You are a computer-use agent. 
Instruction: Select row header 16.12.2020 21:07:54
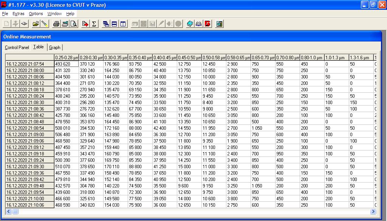(30, 64)
